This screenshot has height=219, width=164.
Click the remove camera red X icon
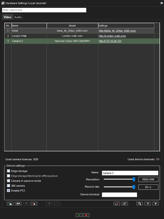click(x=34, y=204)
